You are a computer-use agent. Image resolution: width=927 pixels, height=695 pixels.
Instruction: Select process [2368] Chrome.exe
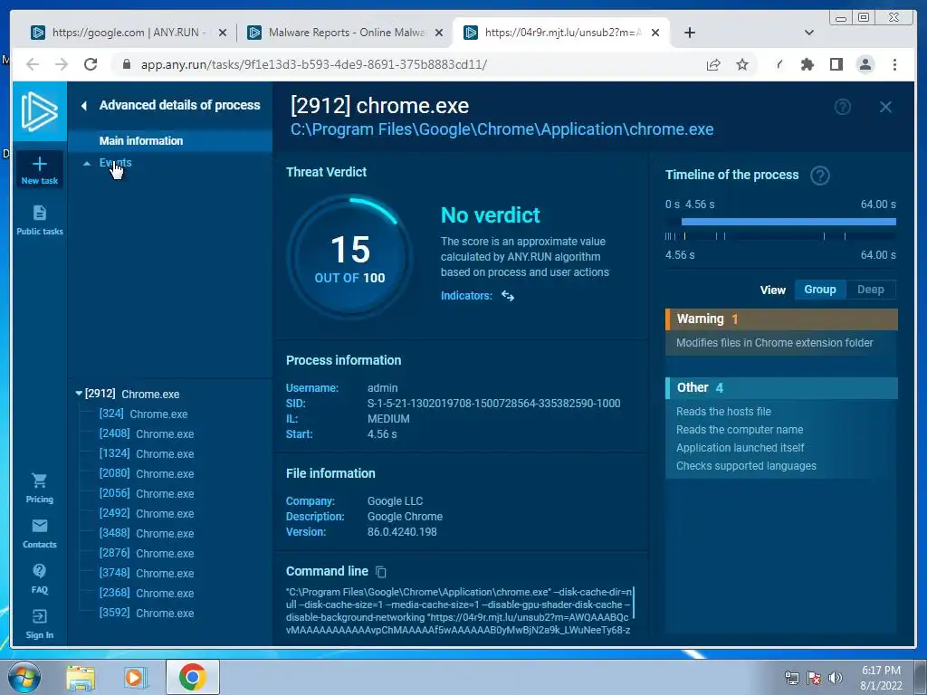[x=147, y=593]
